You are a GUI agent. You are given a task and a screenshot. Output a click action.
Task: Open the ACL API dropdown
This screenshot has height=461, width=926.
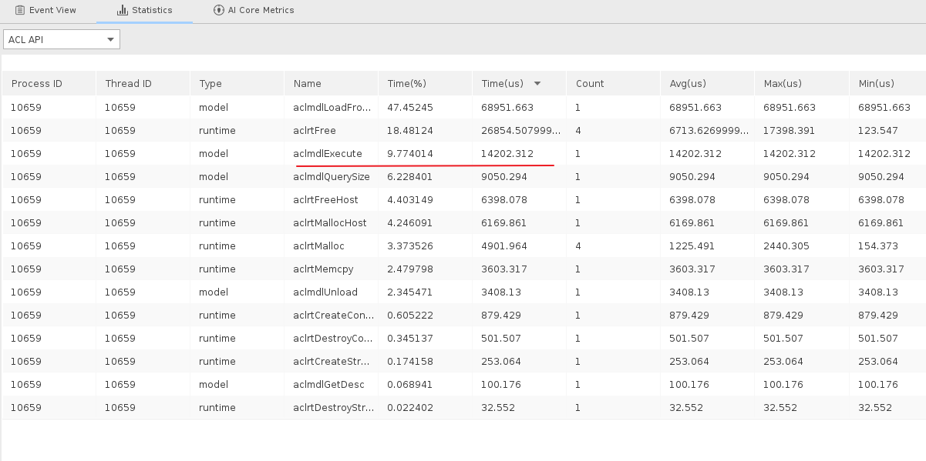click(x=62, y=39)
